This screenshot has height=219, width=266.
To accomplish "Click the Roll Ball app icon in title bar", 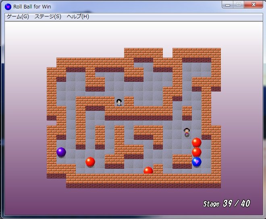I will [x=8, y=7].
